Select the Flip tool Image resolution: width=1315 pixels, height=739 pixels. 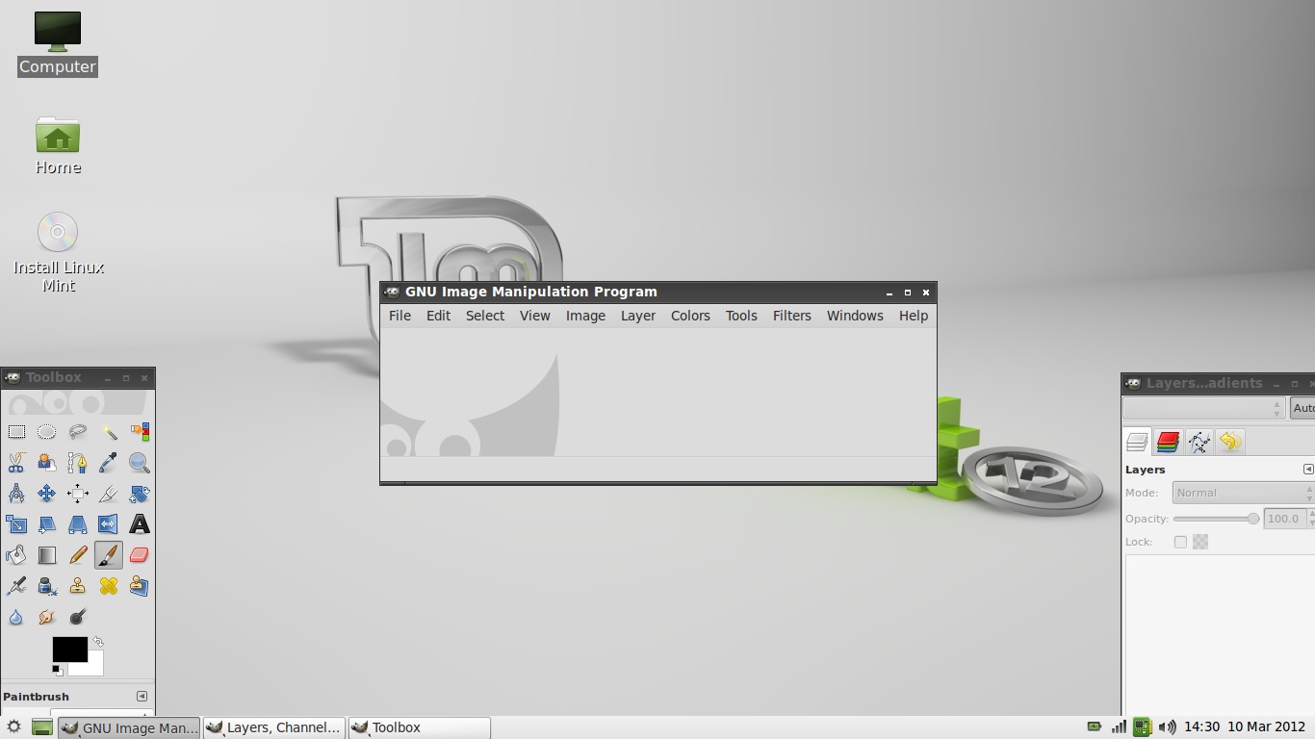click(x=109, y=524)
